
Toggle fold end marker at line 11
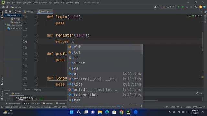(x=36, y=23)
